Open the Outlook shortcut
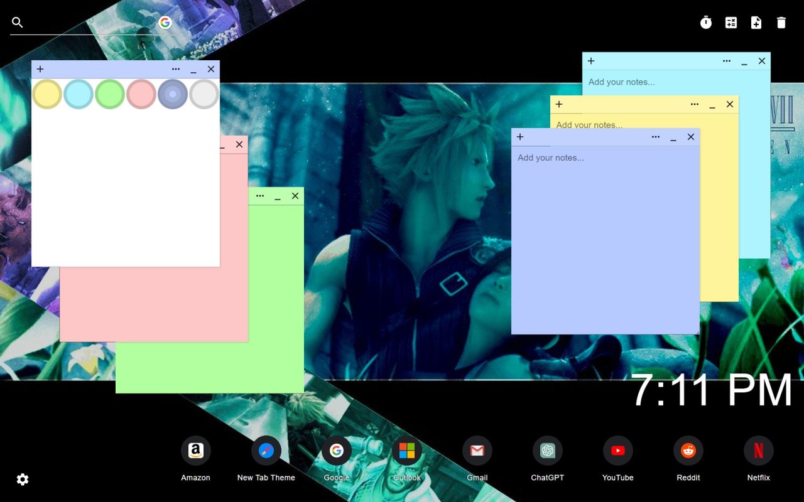Image resolution: width=804 pixels, height=502 pixels. tap(407, 451)
